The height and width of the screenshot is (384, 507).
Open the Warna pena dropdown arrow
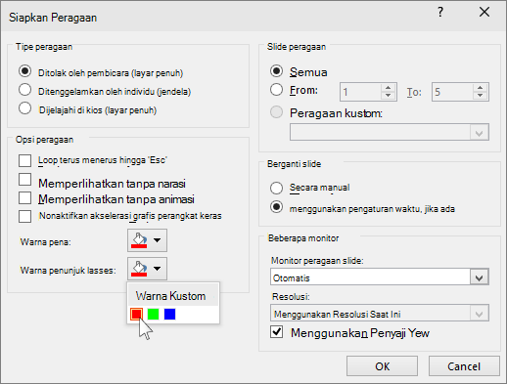click(x=158, y=240)
